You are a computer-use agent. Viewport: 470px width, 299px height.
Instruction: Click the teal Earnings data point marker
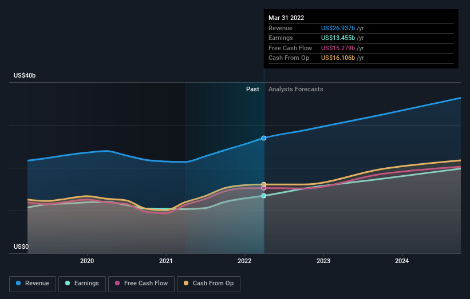pyautogui.click(x=264, y=196)
